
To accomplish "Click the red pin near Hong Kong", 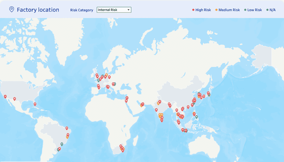I will [188, 107].
